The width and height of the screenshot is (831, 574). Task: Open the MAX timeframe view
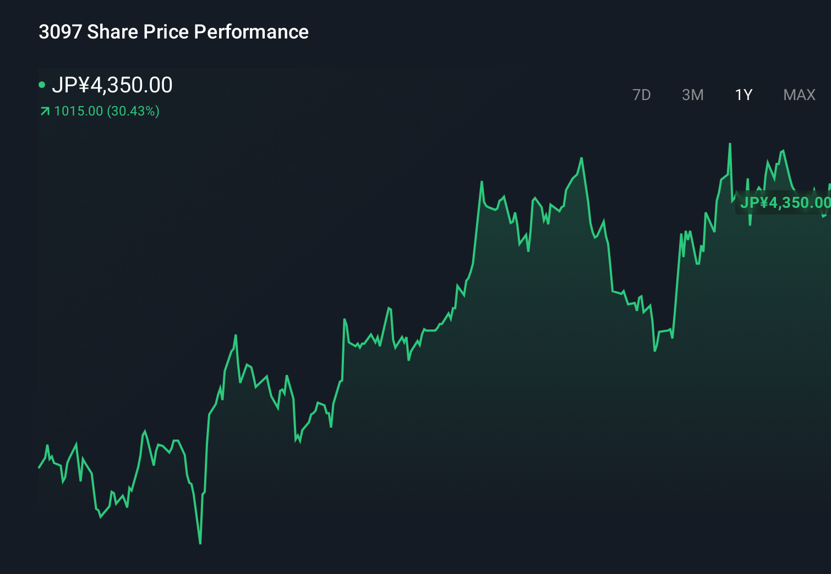(799, 95)
